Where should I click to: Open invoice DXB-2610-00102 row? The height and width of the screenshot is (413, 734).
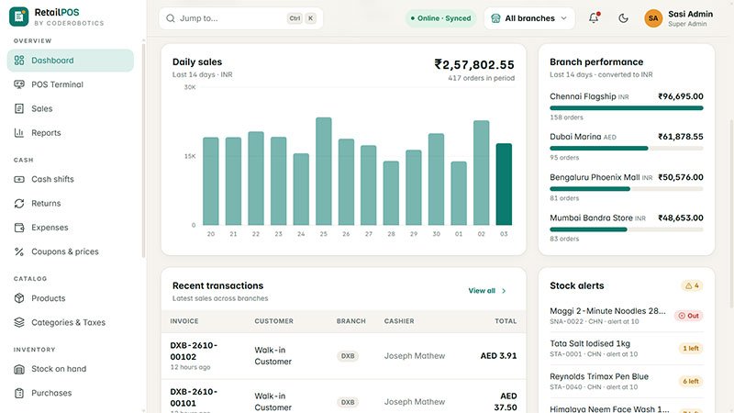tap(343, 356)
